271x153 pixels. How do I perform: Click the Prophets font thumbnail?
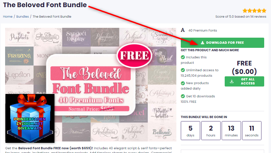tap(19, 37)
